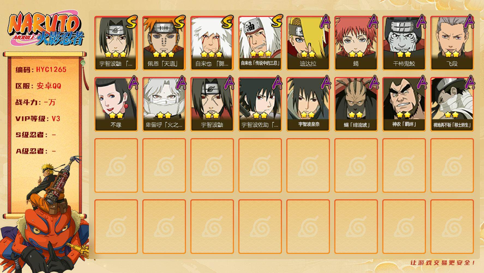Click the 区服 安卓QQ server label
Image resolution: width=484 pixels, height=273 pixels.
click(x=38, y=86)
